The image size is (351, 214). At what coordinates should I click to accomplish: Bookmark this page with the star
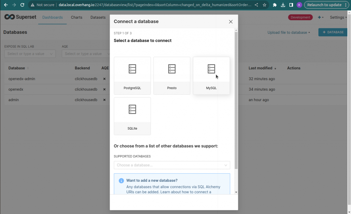coord(265,5)
